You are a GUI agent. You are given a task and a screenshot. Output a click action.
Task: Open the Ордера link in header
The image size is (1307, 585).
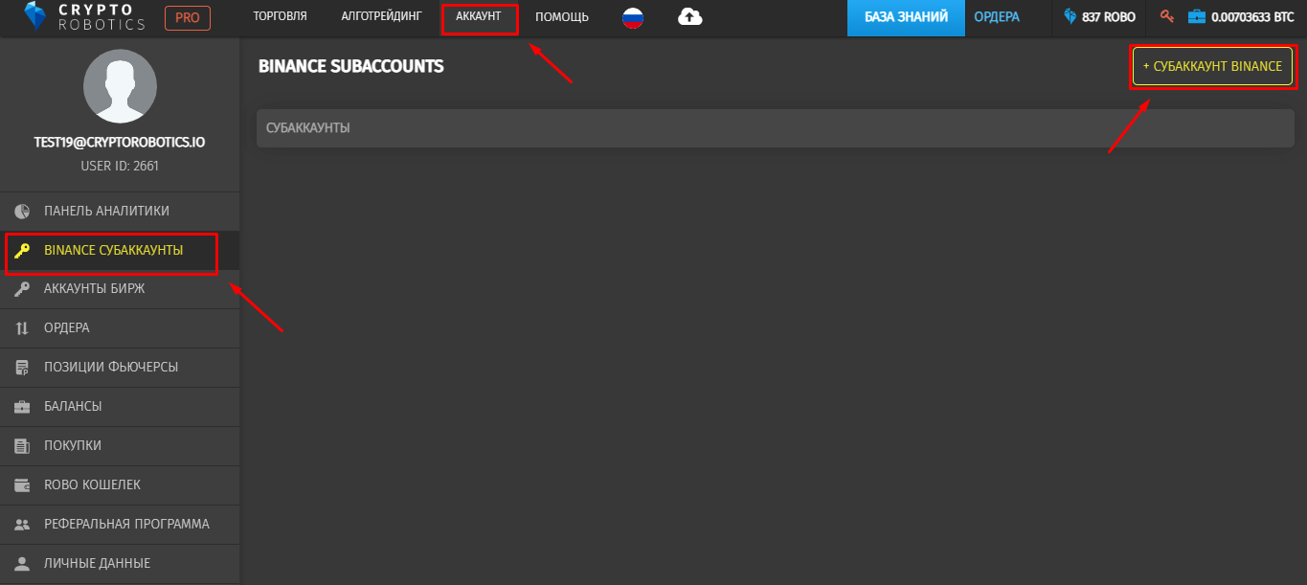pos(997,17)
